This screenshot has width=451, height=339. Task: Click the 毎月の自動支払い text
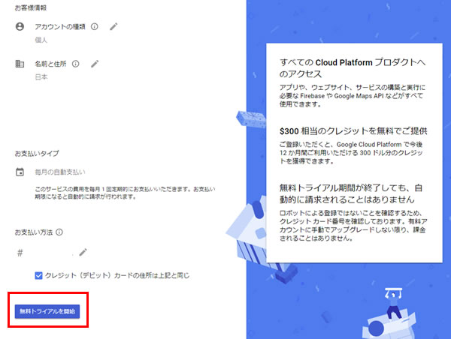point(60,172)
